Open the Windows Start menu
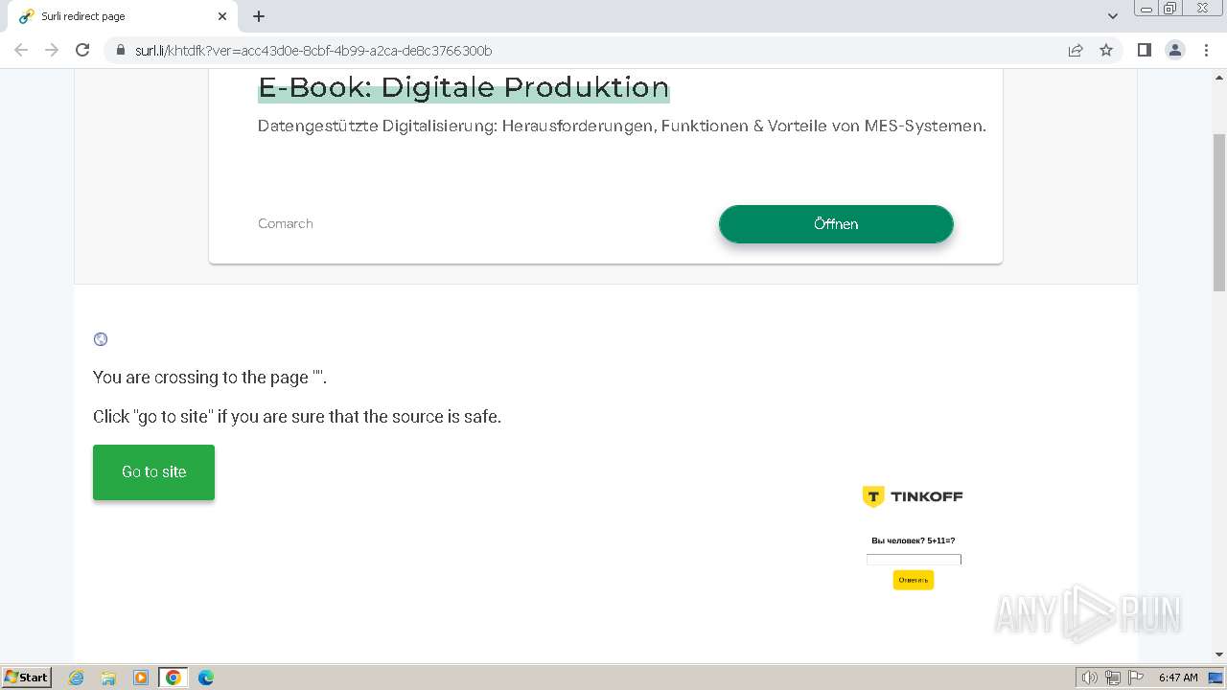The height and width of the screenshot is (690, 1227). pyautogui.click(x=27, y=677)
